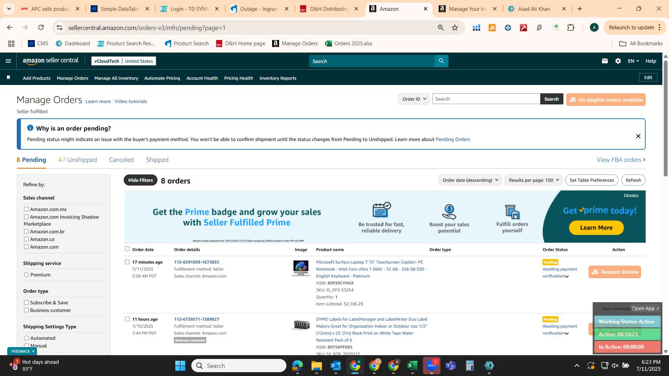The height and width of the screenshot is (376, 669).
Task: Open the Order ID search type dropdown
Action: (414, 99)
